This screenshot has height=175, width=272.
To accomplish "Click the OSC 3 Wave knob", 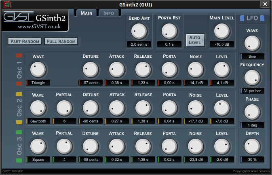I will pos(38,146).
